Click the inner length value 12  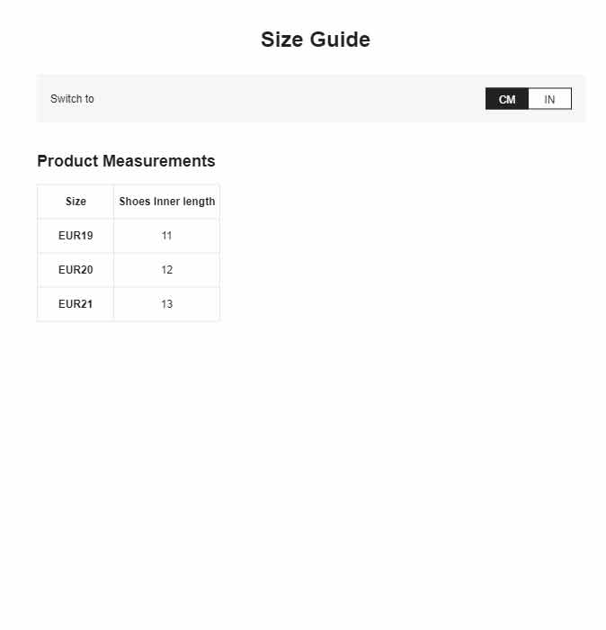pyautogui.click(x=166, y=270)
